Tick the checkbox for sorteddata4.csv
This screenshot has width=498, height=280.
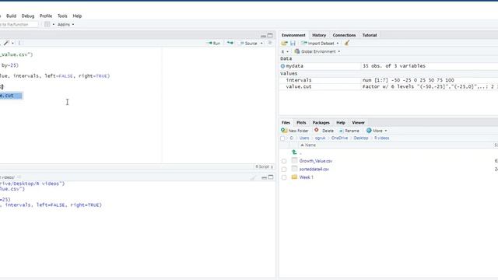pos(284,170)
